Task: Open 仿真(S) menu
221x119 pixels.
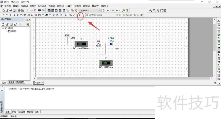Action: 51,6
